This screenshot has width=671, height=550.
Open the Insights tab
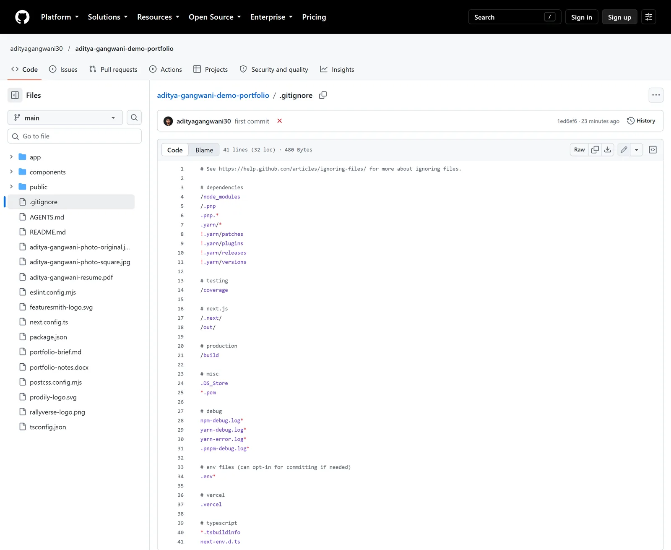click(337, 69)
